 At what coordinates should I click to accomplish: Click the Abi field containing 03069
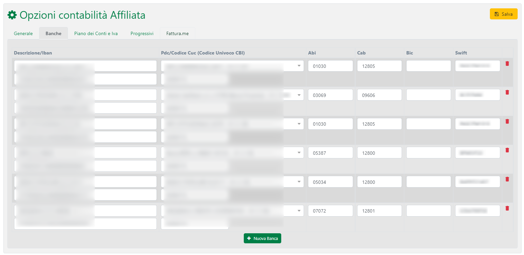coord(330,95)
